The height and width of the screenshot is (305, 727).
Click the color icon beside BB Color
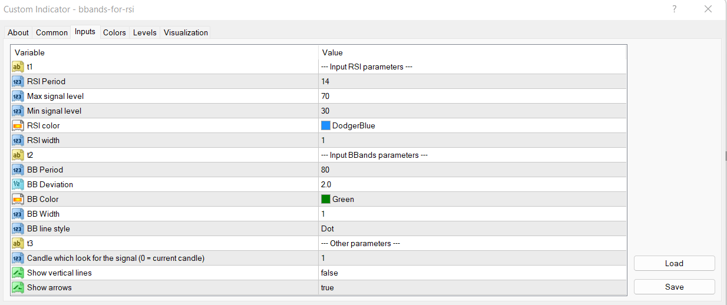(18, 199)
